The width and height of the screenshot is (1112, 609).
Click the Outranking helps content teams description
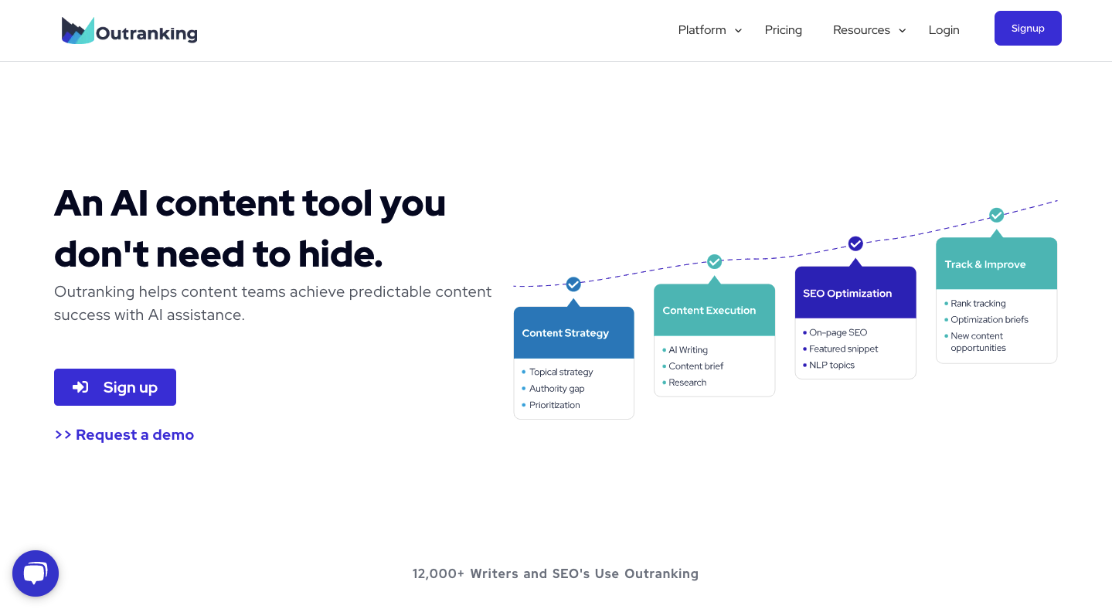pos(273,303)
